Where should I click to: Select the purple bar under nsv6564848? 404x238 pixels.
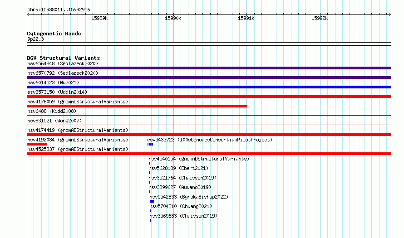click(209, 68)
